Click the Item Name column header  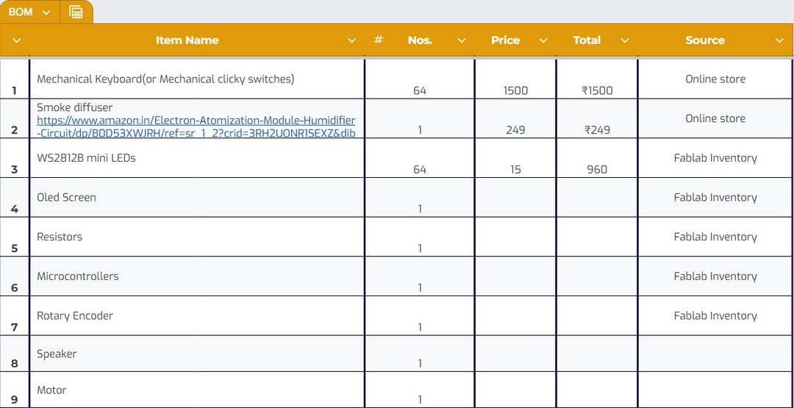pyautogui.click(x=187, y=40)
